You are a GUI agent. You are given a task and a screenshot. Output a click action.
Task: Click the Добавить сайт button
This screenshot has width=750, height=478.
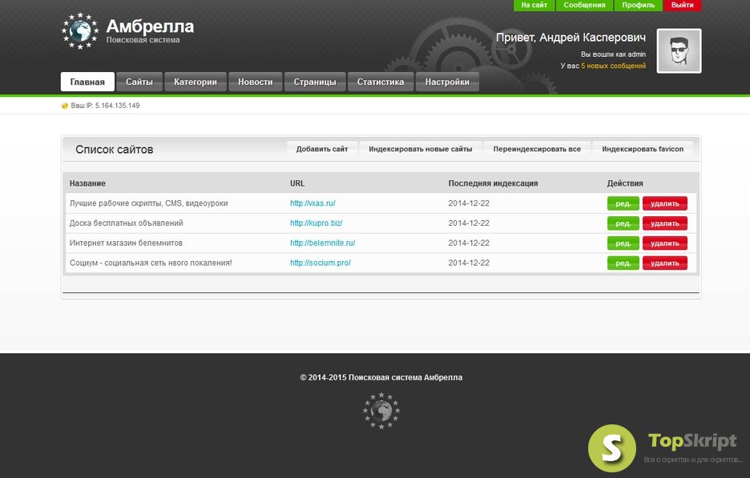tap(321, 149)
